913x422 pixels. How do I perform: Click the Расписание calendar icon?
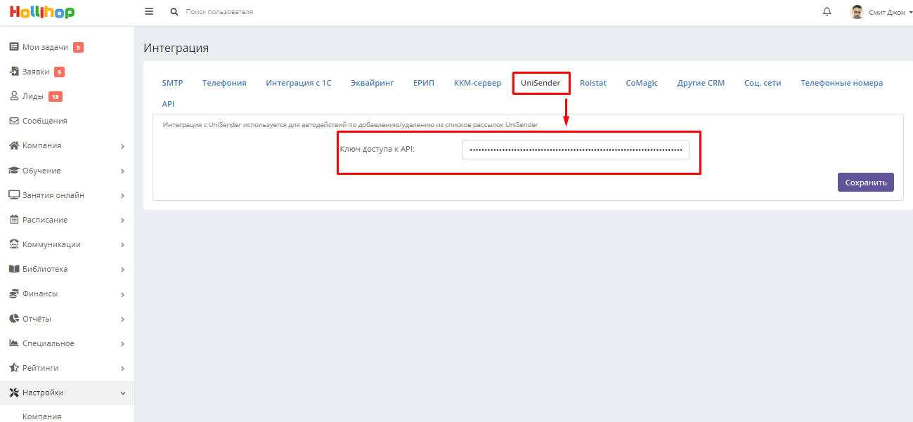[x=13, y=220]
